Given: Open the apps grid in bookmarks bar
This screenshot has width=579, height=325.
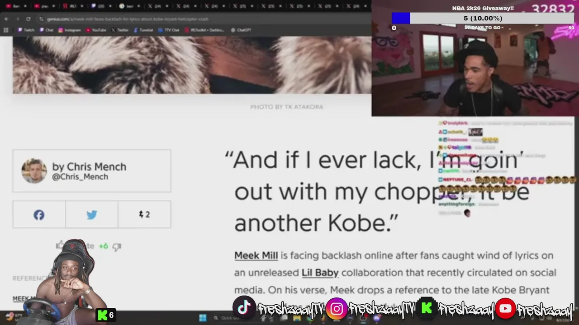Looking at the screenshot, I should 6,30.
